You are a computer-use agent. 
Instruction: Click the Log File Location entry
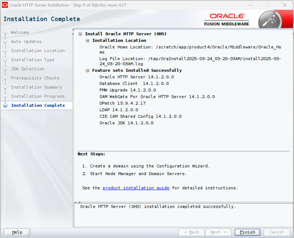[x=190, y=61]
